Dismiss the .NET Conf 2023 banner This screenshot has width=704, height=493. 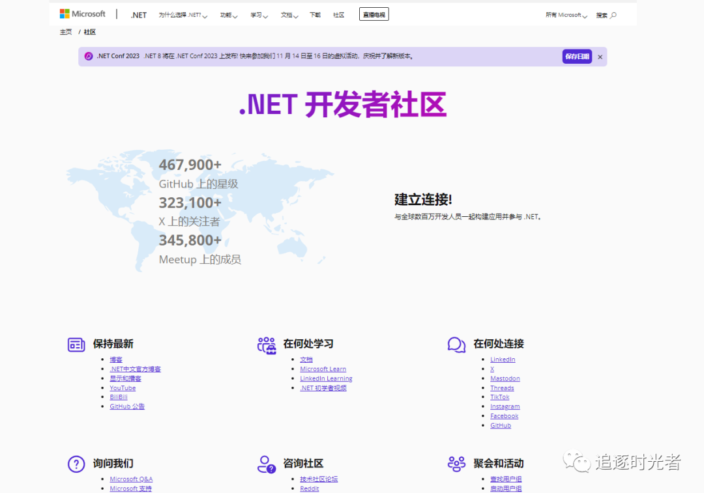[x=600, y=57]
